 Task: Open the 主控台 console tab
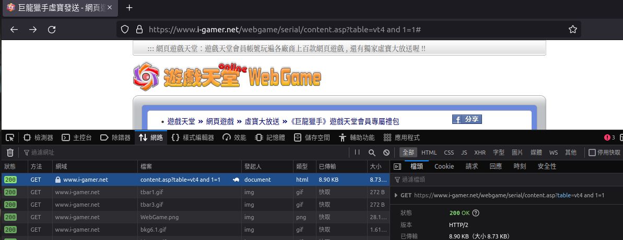tap(77, 137)
